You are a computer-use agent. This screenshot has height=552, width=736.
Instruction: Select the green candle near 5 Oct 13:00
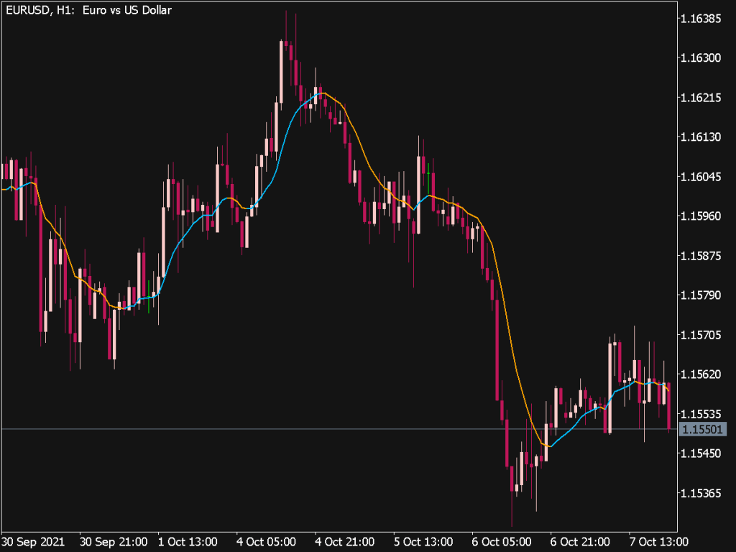(x=428, y=180)
